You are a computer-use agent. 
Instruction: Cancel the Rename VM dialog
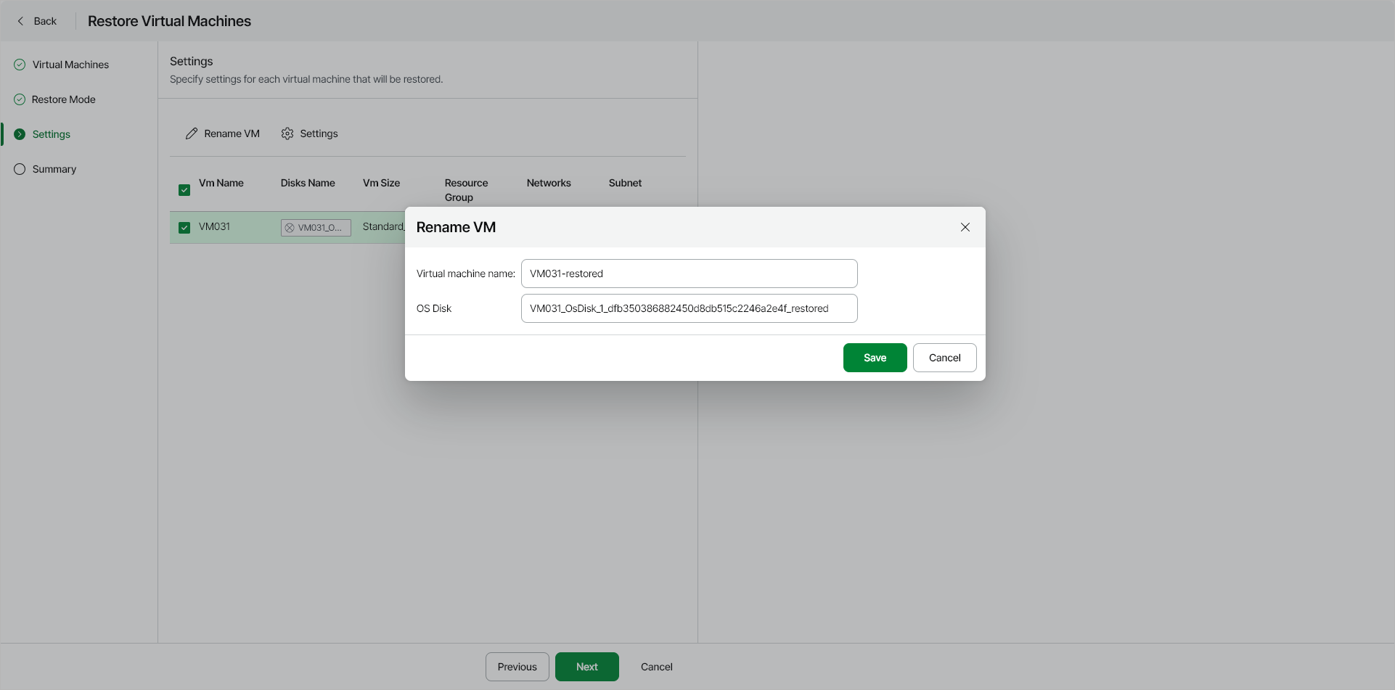coord(944,357)
